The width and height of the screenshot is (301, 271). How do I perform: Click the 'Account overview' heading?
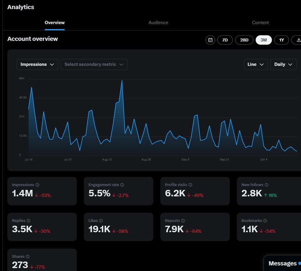[32, 39]
